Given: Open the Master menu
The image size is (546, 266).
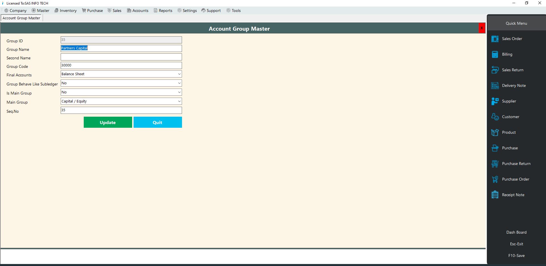Looking at the screenshot, I should click(x=40, y=11).
